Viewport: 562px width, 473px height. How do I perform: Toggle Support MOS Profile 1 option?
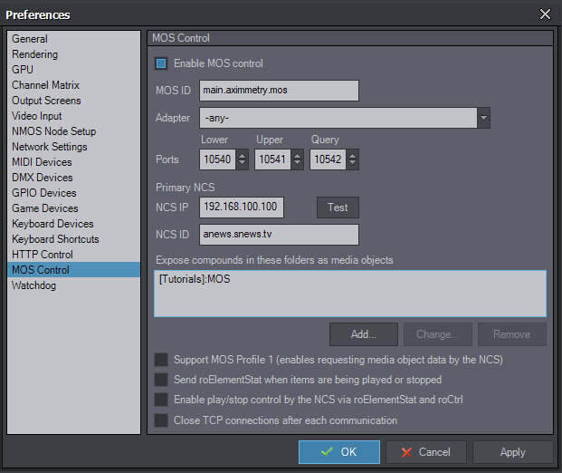click(x=161, y=360)
